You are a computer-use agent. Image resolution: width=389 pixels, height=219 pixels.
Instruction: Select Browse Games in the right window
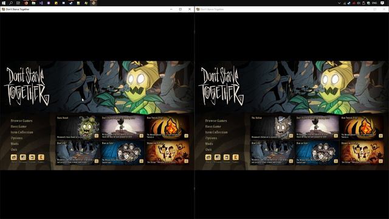[216, 120]
